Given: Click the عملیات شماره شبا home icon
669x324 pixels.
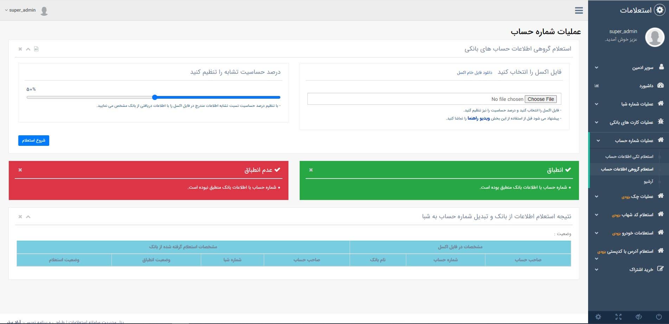Looking at the screenshot, I should click(x=661, y=103).
